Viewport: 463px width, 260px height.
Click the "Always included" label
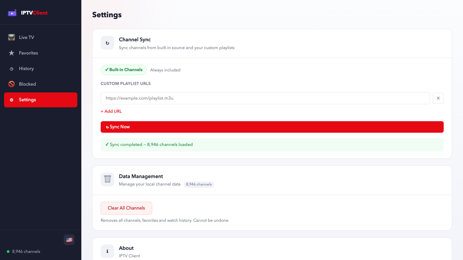165,70
